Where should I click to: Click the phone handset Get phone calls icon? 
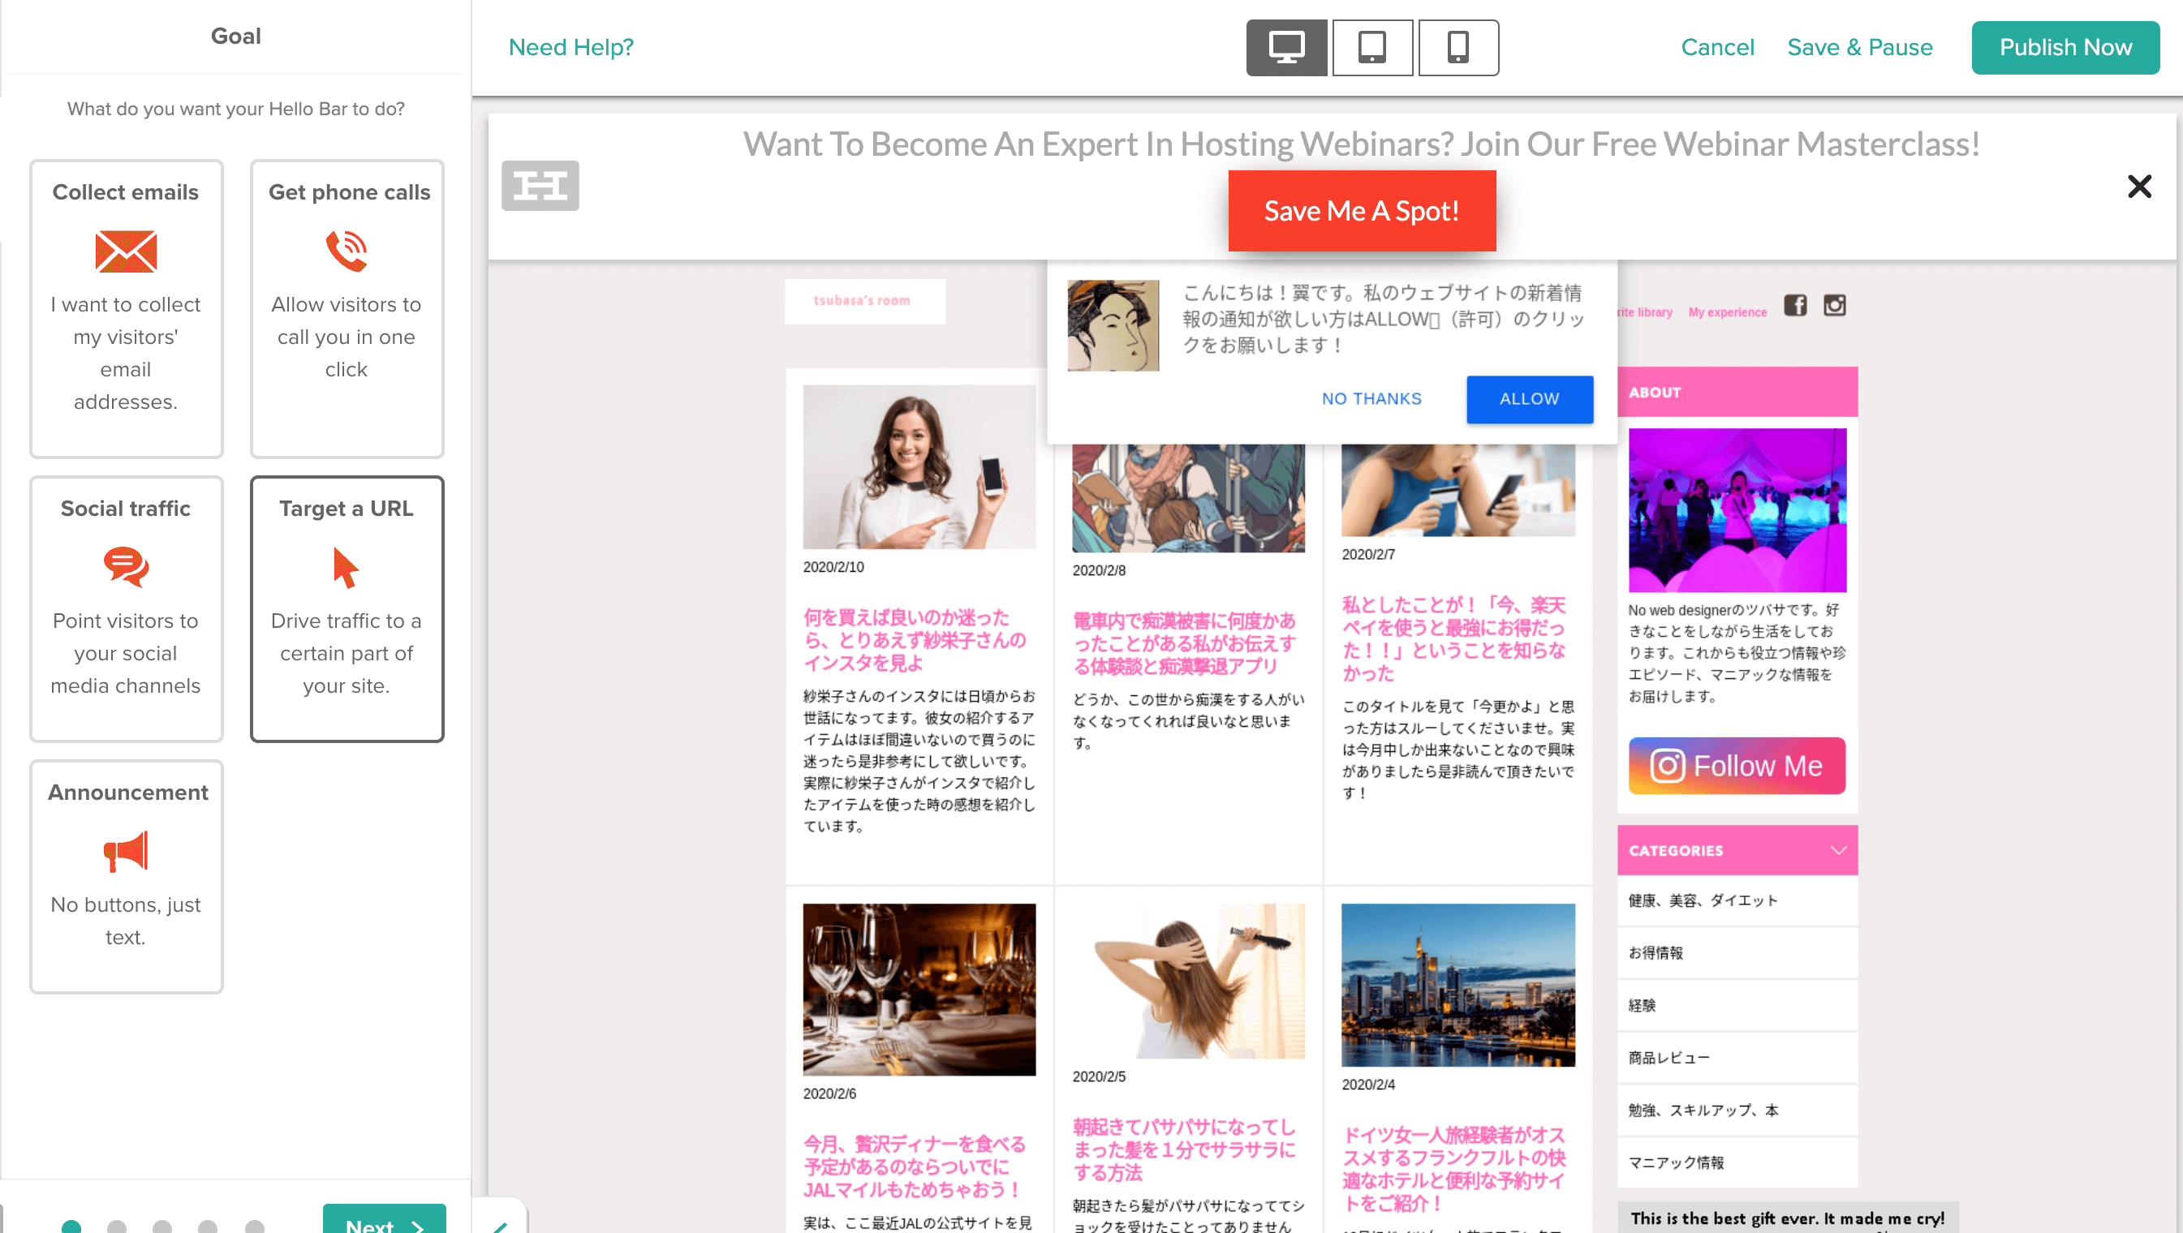[347, 251]
